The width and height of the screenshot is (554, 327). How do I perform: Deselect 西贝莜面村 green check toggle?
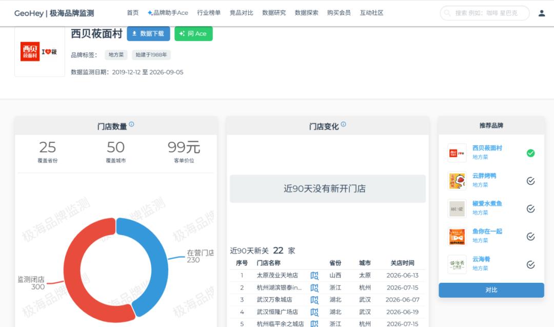531,153
